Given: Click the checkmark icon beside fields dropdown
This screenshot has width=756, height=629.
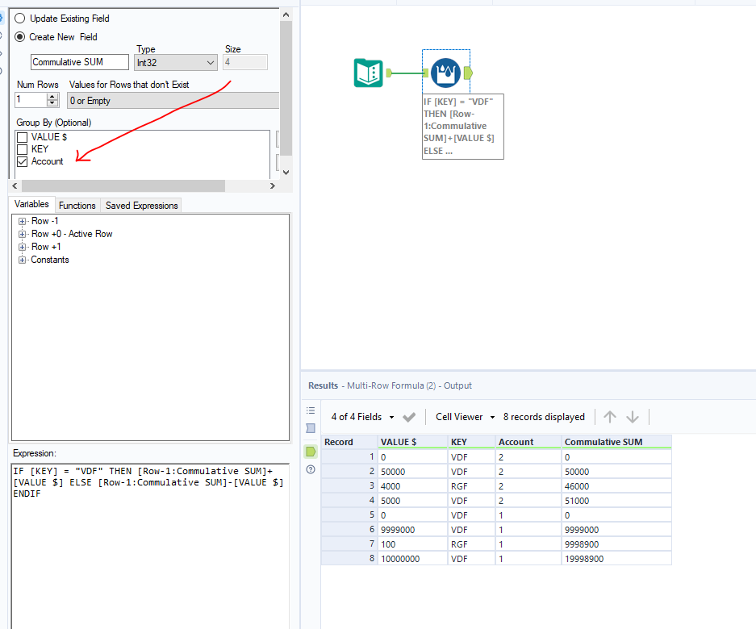Looking at the screenshot, I should (409, 417).
